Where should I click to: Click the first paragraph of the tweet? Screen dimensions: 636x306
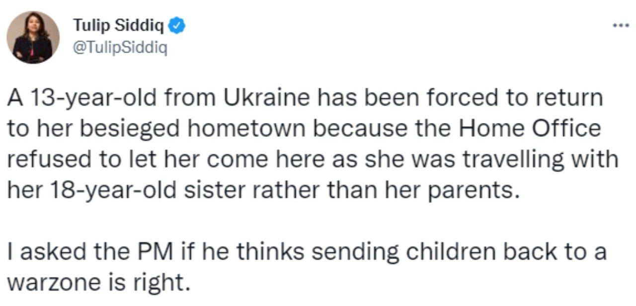tap(313, 144)
